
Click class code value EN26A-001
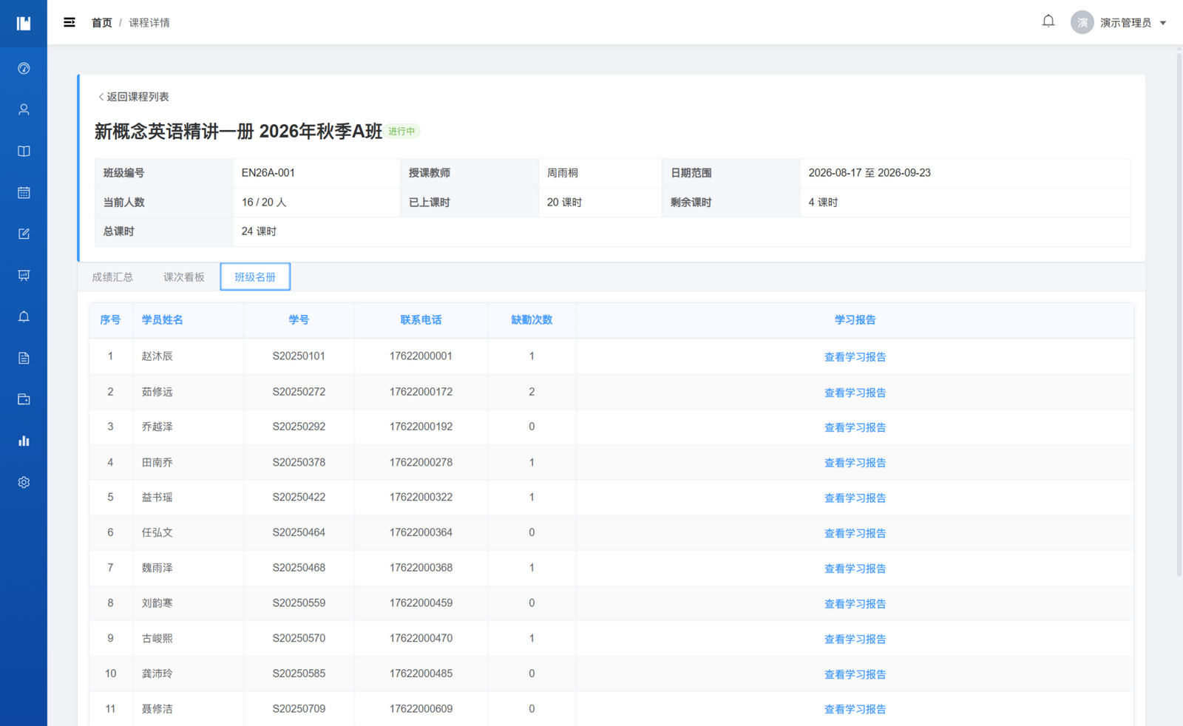(268, 173)
